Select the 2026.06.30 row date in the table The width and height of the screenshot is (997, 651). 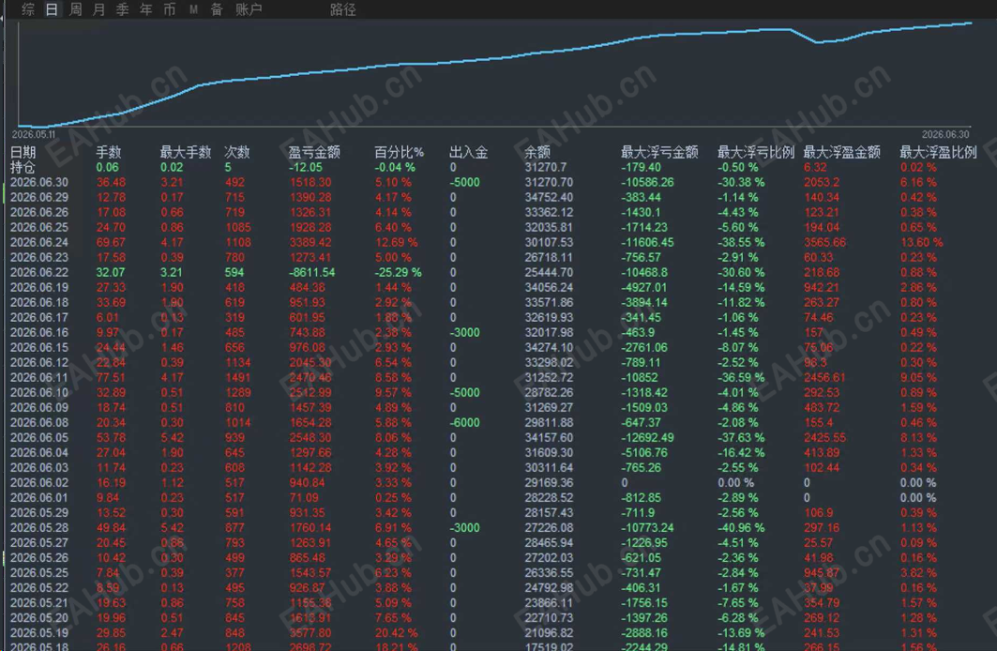(39, 183)
